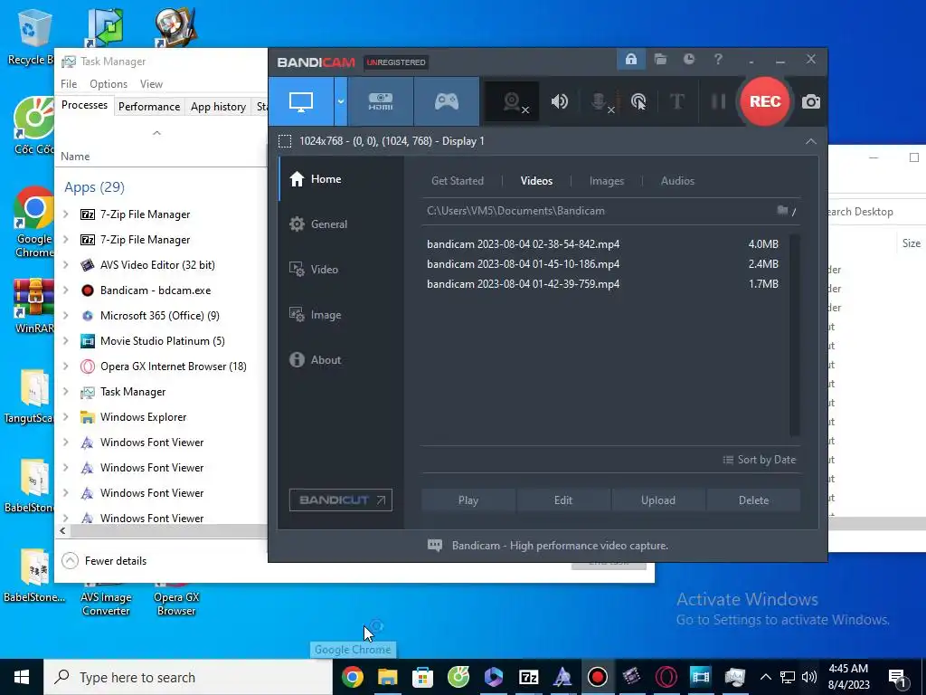The height and width of the screenshot is (695, 926).
Task: Open Video settings in Bandicam sidebar
Action: (x=341, y=270)
